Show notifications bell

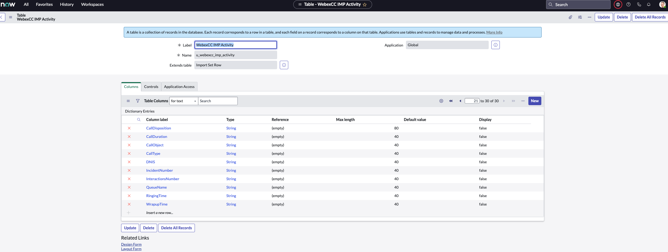pos(649,4)
